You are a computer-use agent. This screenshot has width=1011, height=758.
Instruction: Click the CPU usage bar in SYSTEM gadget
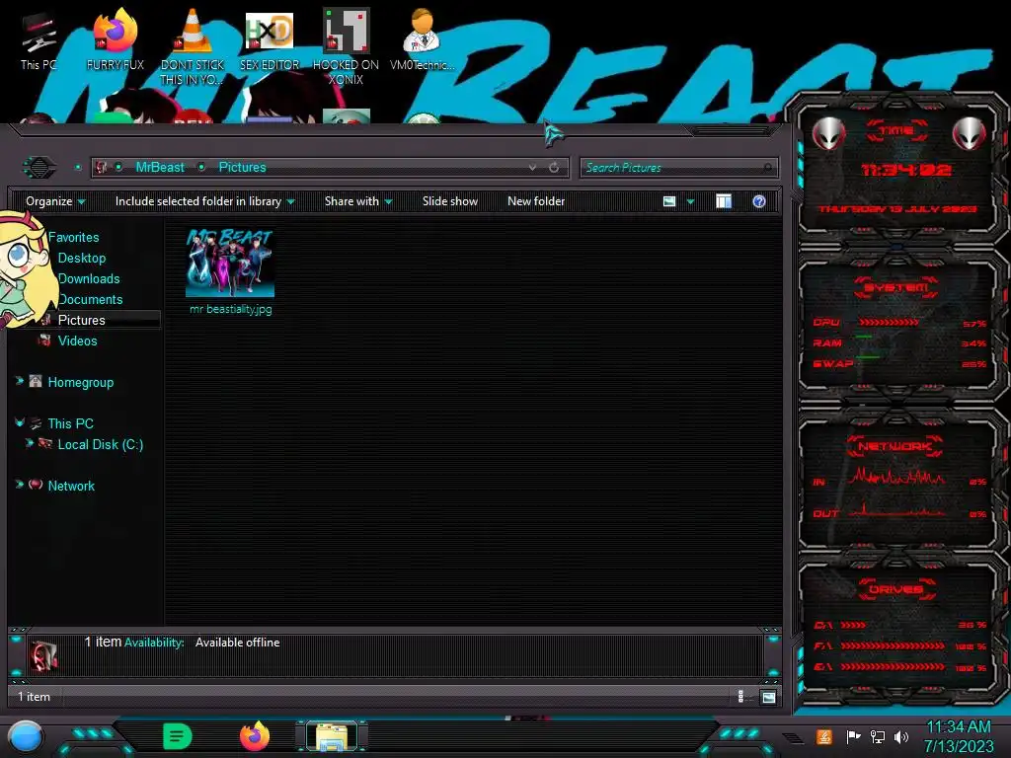coord(889,323)
